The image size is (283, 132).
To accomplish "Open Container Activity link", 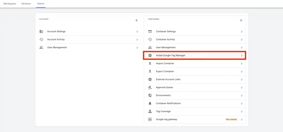I will pyautogui.click(x=165, y=39).
